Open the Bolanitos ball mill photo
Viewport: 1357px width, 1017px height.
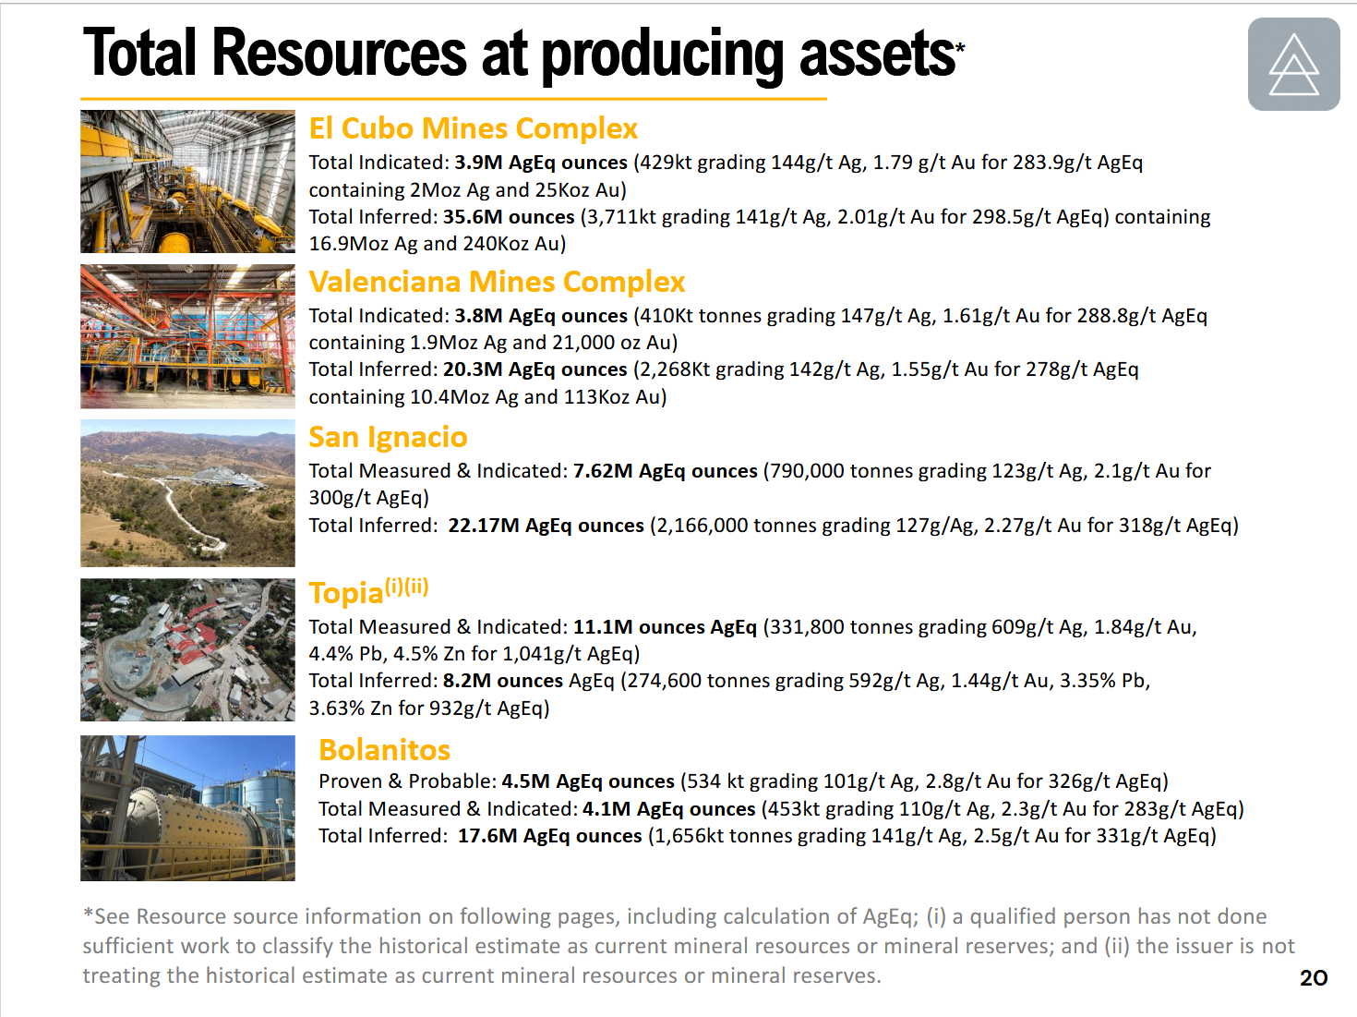point(187,808)
